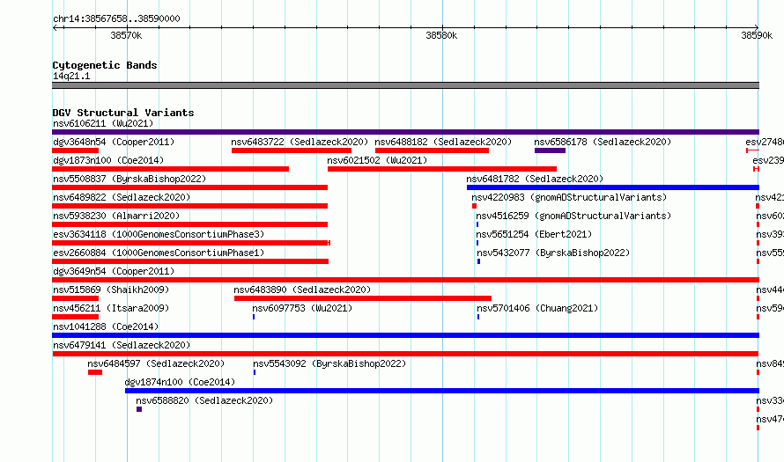This screenshot has width=784, height=462.
Task: Select the short red nsv515869 bar
Action: coord(76,298)
